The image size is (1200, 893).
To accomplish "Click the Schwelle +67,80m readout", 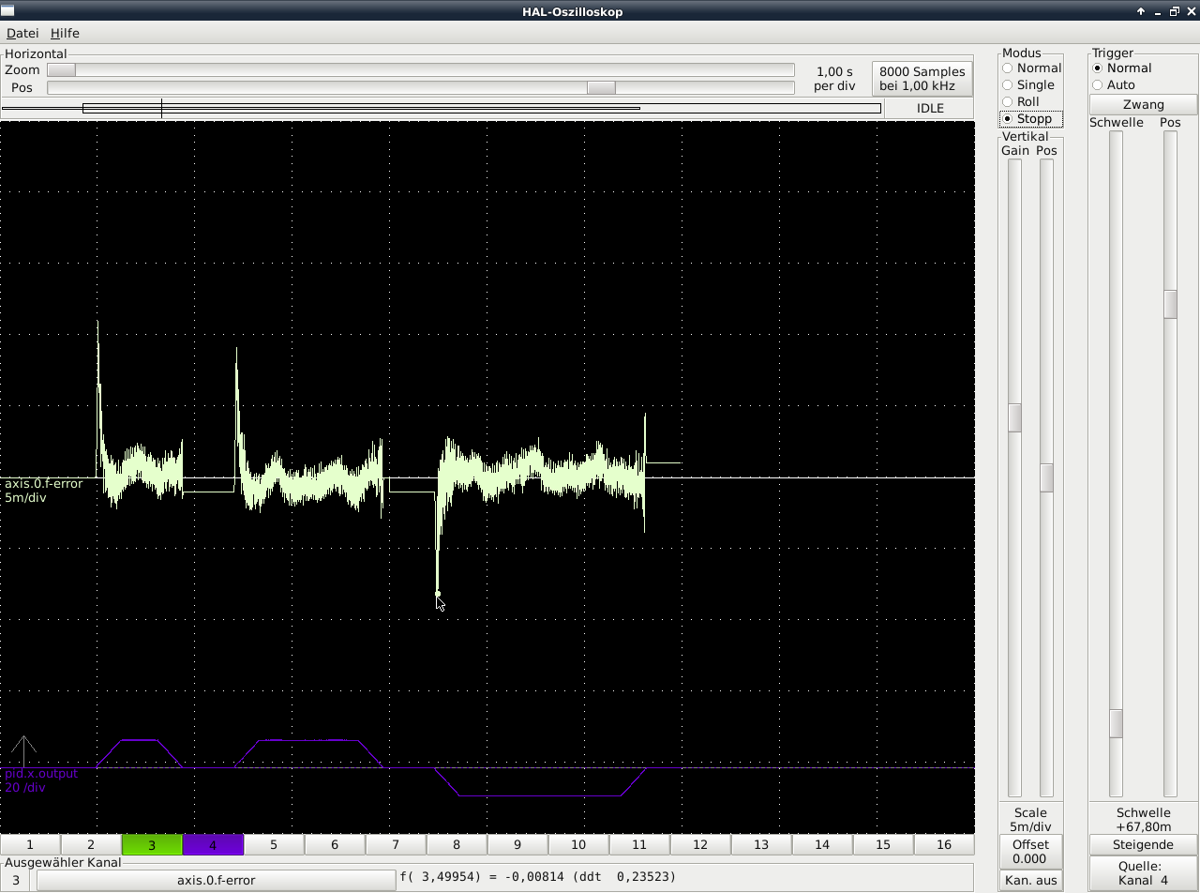I will (x=1144, y=820).
